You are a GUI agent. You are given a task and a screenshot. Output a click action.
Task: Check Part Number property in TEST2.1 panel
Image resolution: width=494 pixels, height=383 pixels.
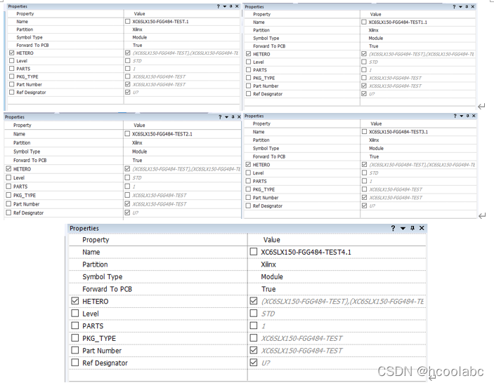point(8,203)
